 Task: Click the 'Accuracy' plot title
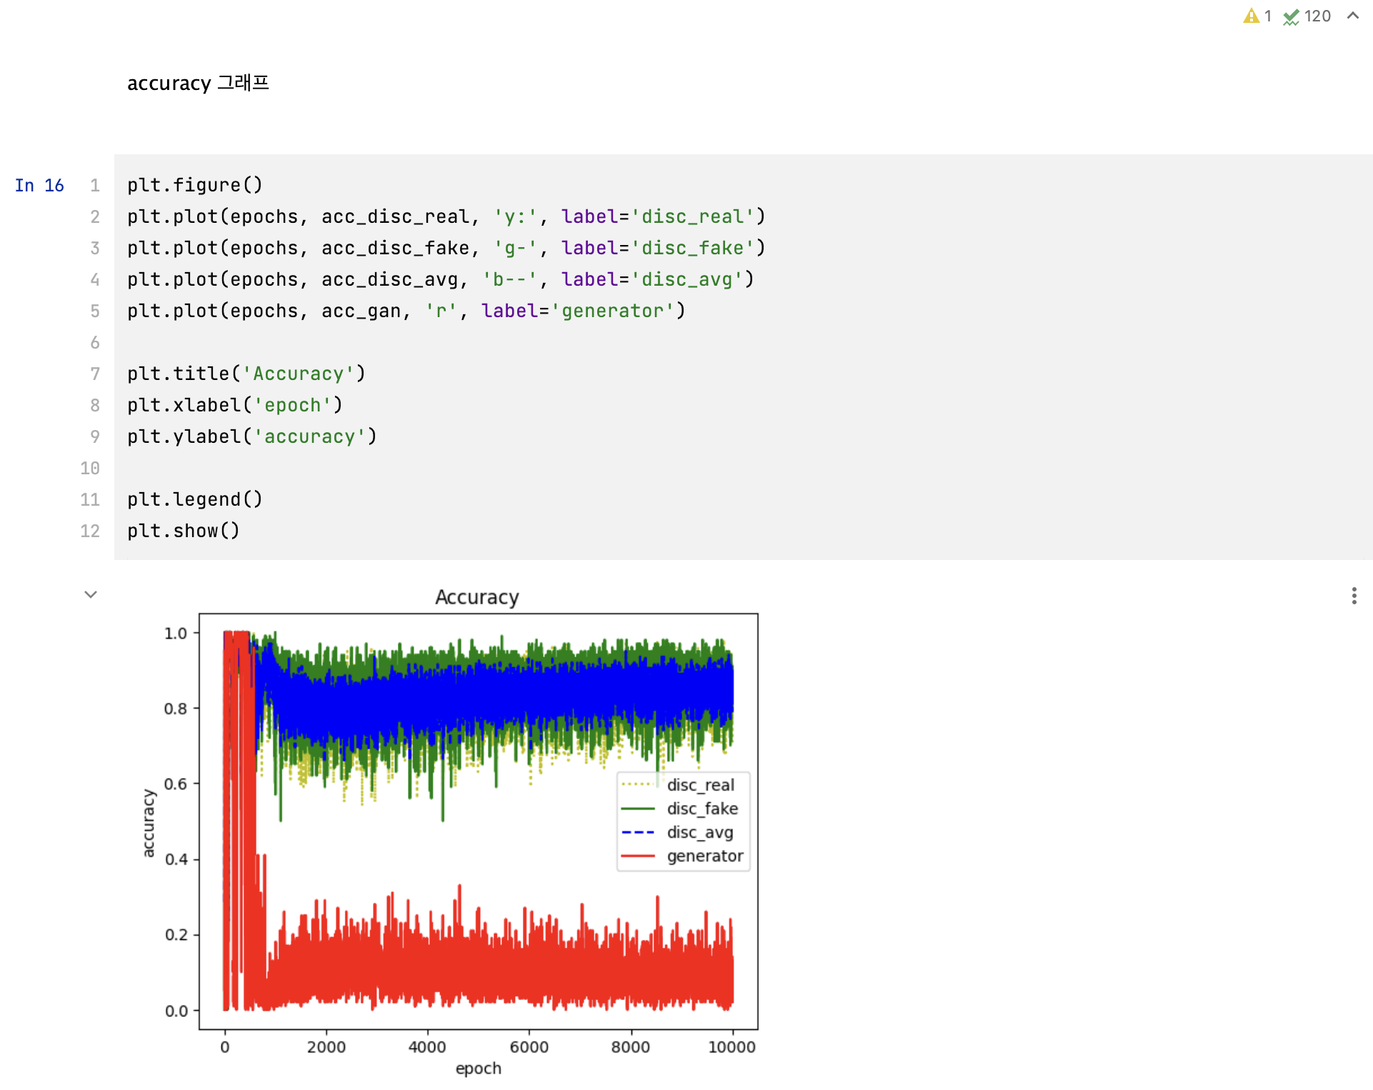[476, 597]
